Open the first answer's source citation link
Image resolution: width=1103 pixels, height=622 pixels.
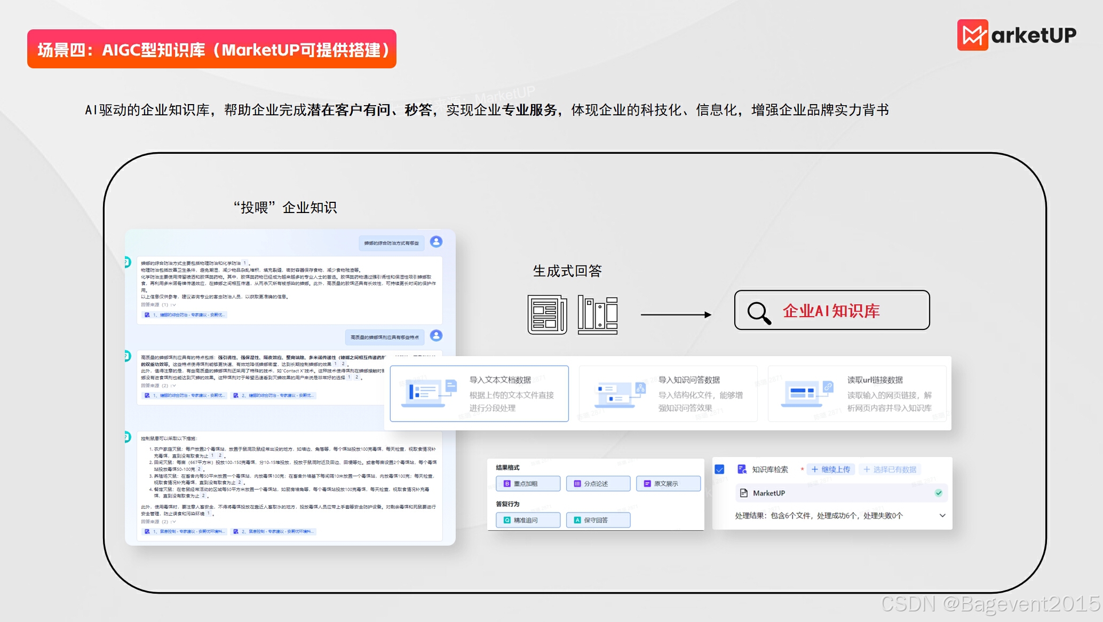[x=186, y=315]
